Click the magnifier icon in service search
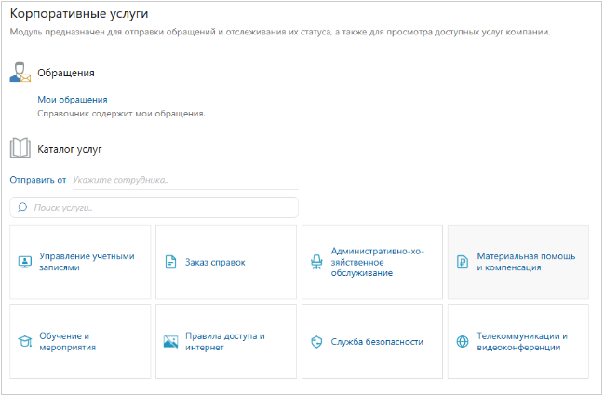Image resolution: width=604 pixels, height=397 pixels. tap(22, 207)
